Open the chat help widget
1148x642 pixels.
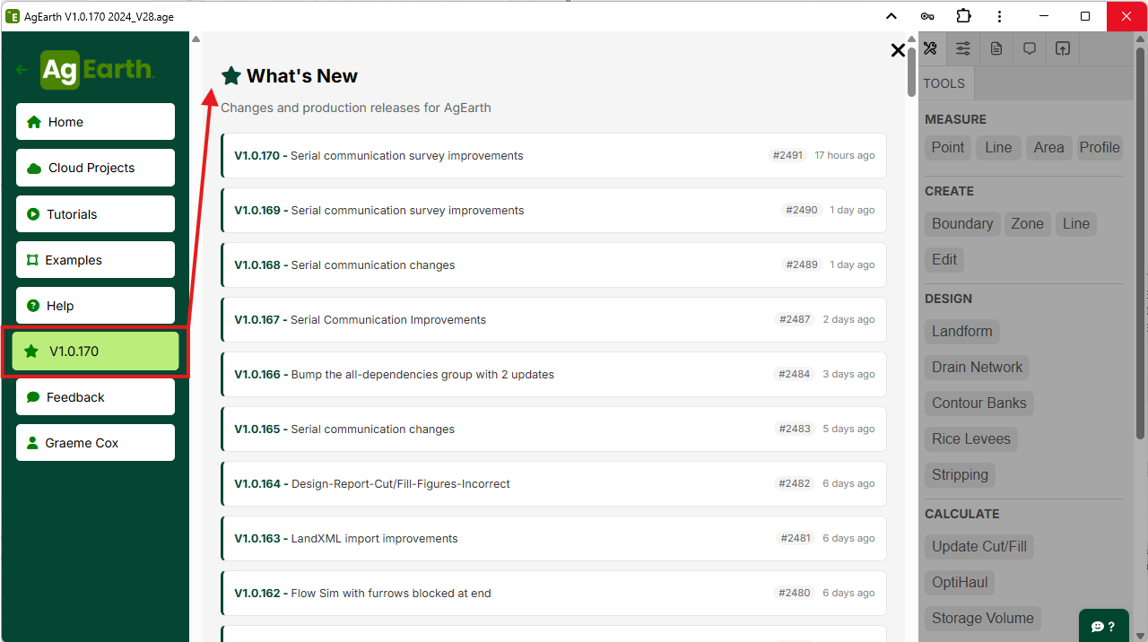[x=1103, y=626]
